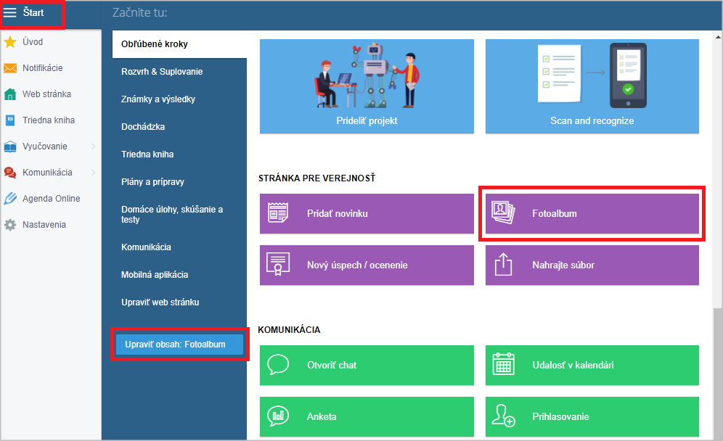The width and height of the screenshot is (723, 441).
Task: Click the newspaper icon on Pridať novinku
Action: [278, 213]
